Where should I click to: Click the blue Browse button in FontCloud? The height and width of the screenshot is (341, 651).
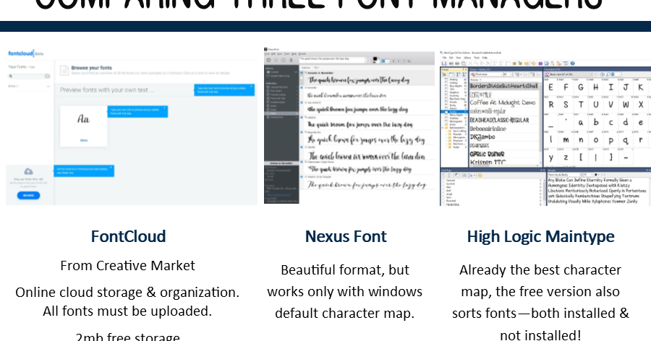point(28,195)
